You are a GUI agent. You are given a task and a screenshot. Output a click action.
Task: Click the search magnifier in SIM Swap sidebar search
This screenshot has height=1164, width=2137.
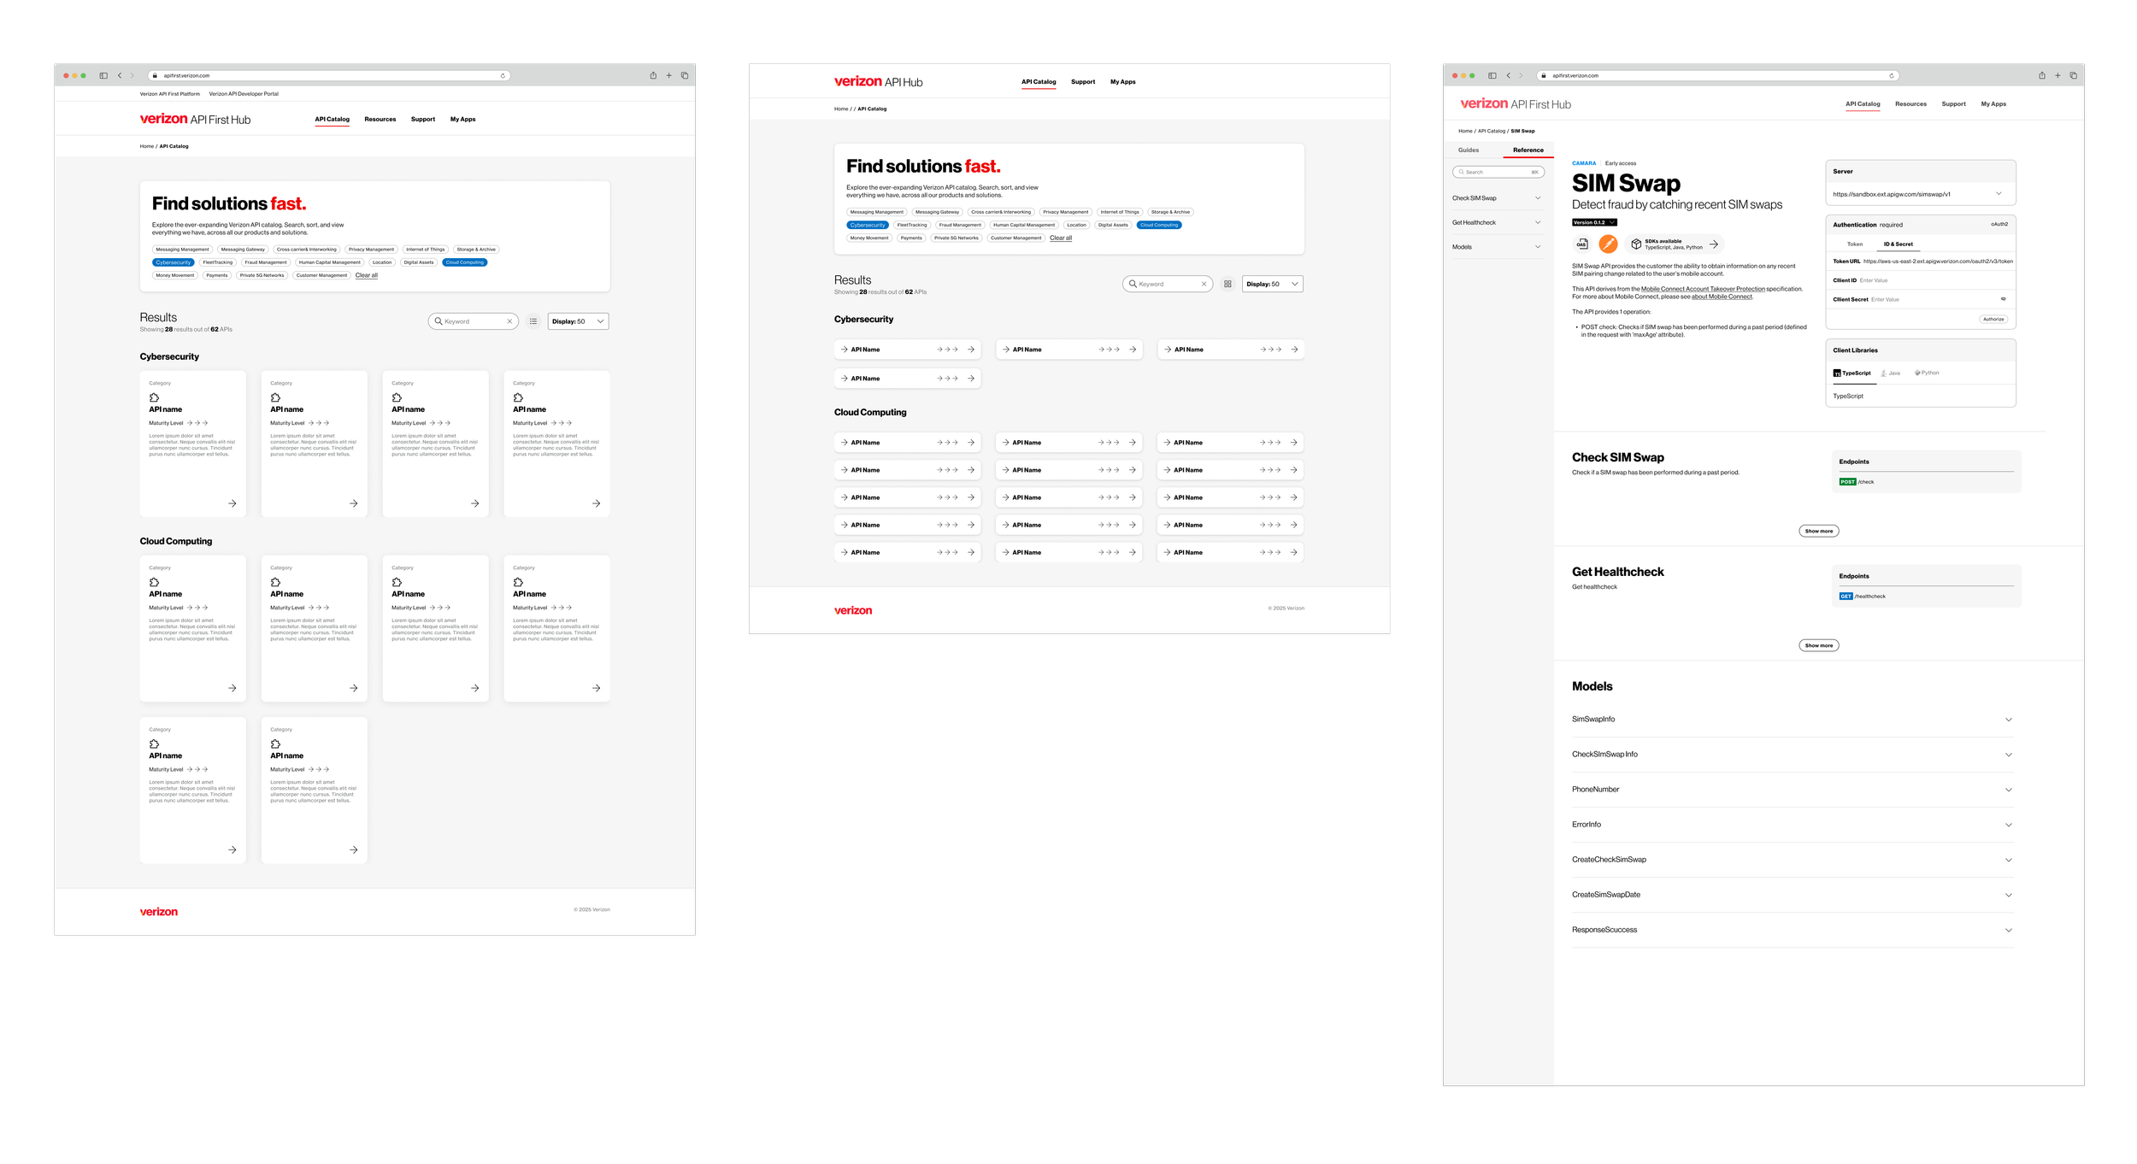click(1461, 172)
